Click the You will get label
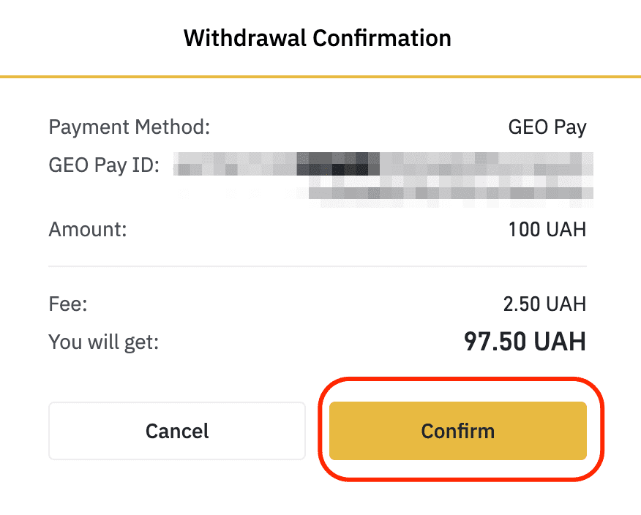641x515 pixels. pyautogui.click(x=103, y=342)
